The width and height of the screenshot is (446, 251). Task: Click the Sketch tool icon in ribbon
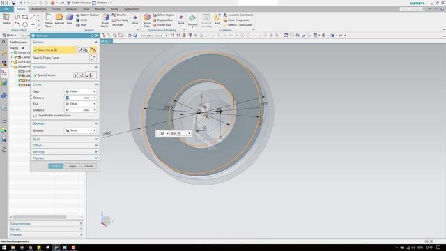(7, 19)
